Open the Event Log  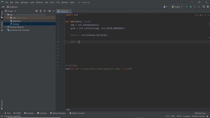coord(200,113)
